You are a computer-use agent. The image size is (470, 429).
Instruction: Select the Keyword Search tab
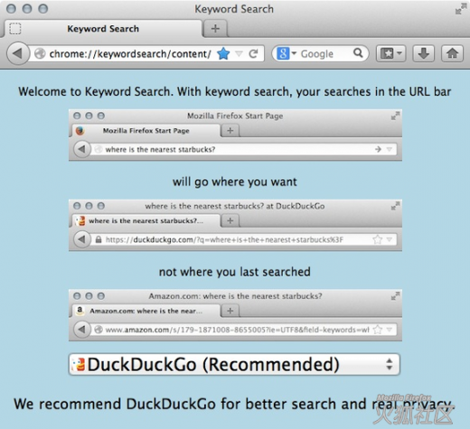[102, 29]
